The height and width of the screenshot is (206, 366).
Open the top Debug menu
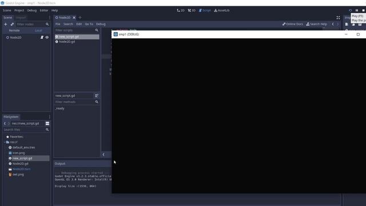click(x=32, y=10)
